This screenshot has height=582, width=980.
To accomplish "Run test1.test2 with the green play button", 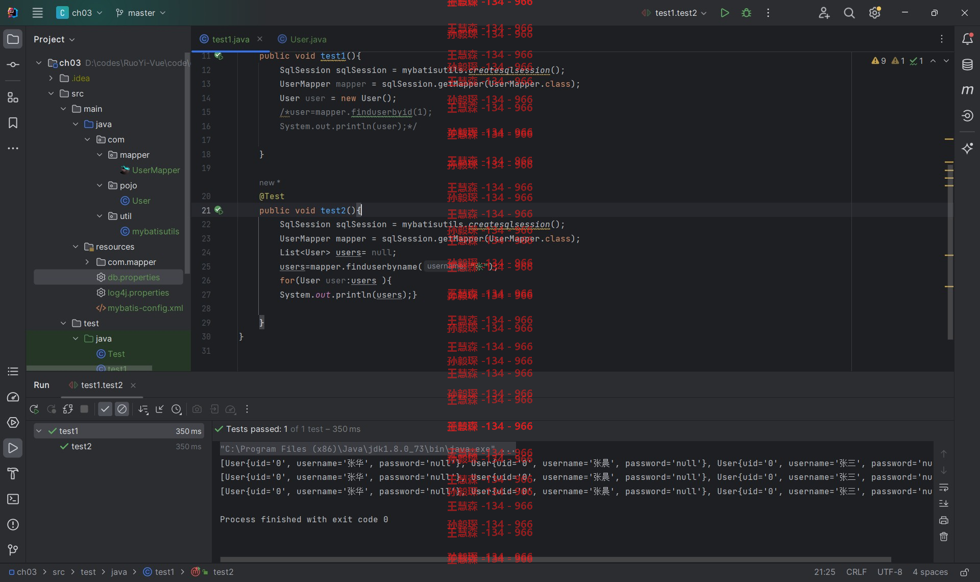I will coord(724,13).
